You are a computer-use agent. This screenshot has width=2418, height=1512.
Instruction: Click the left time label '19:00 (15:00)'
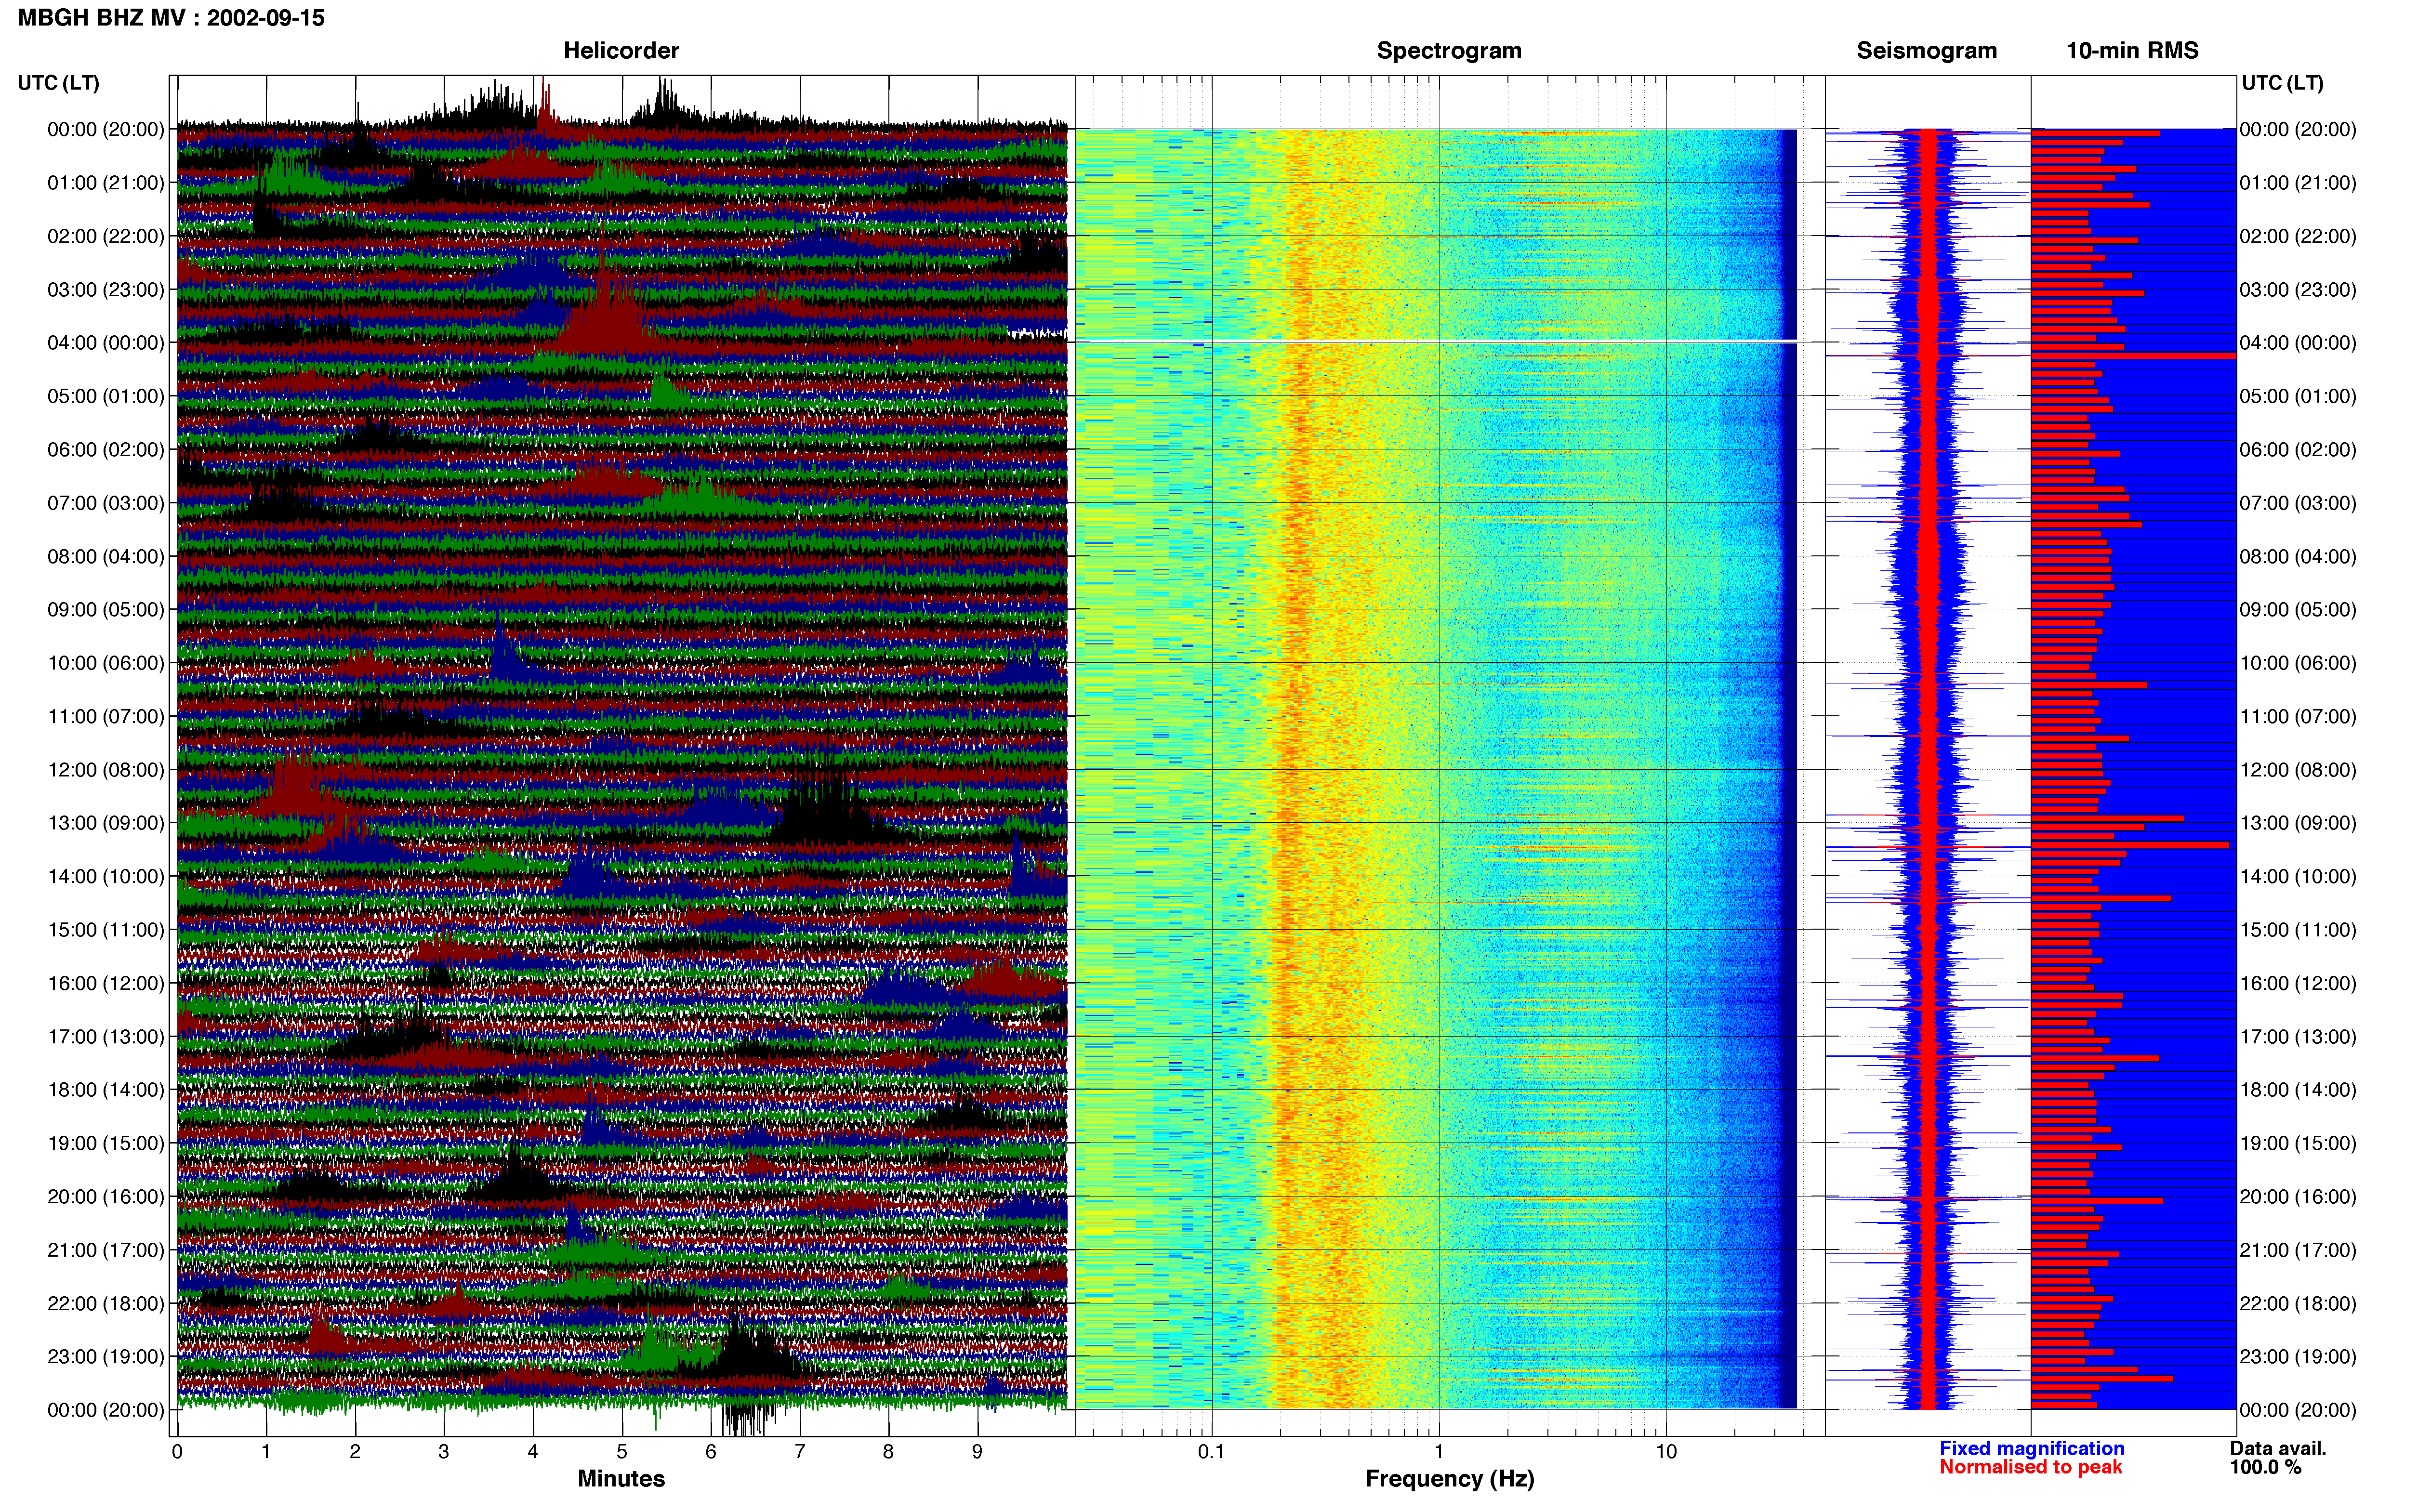click(106, 1143)
